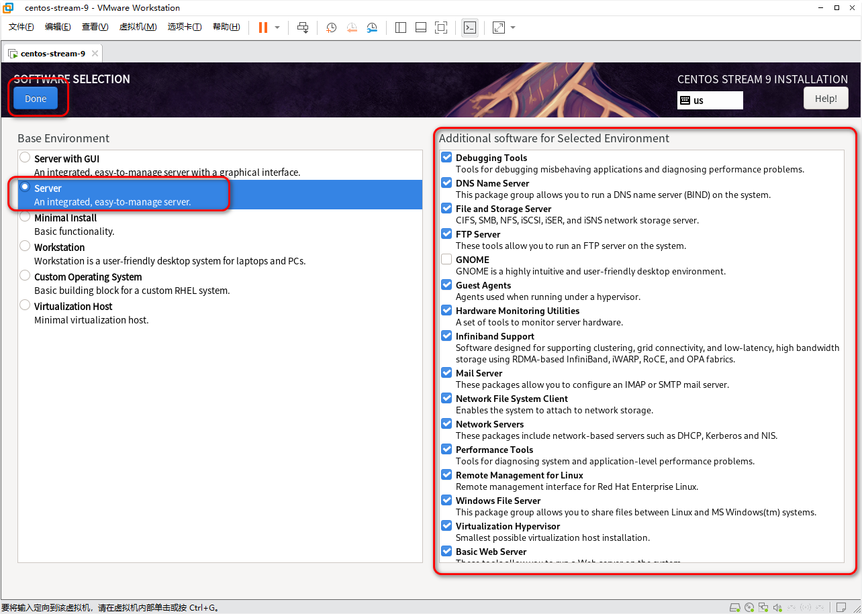The width and height of the screenshot is (862, 614).
Task: Toggle the library sidebar panel icon
Action: [401, 28]
